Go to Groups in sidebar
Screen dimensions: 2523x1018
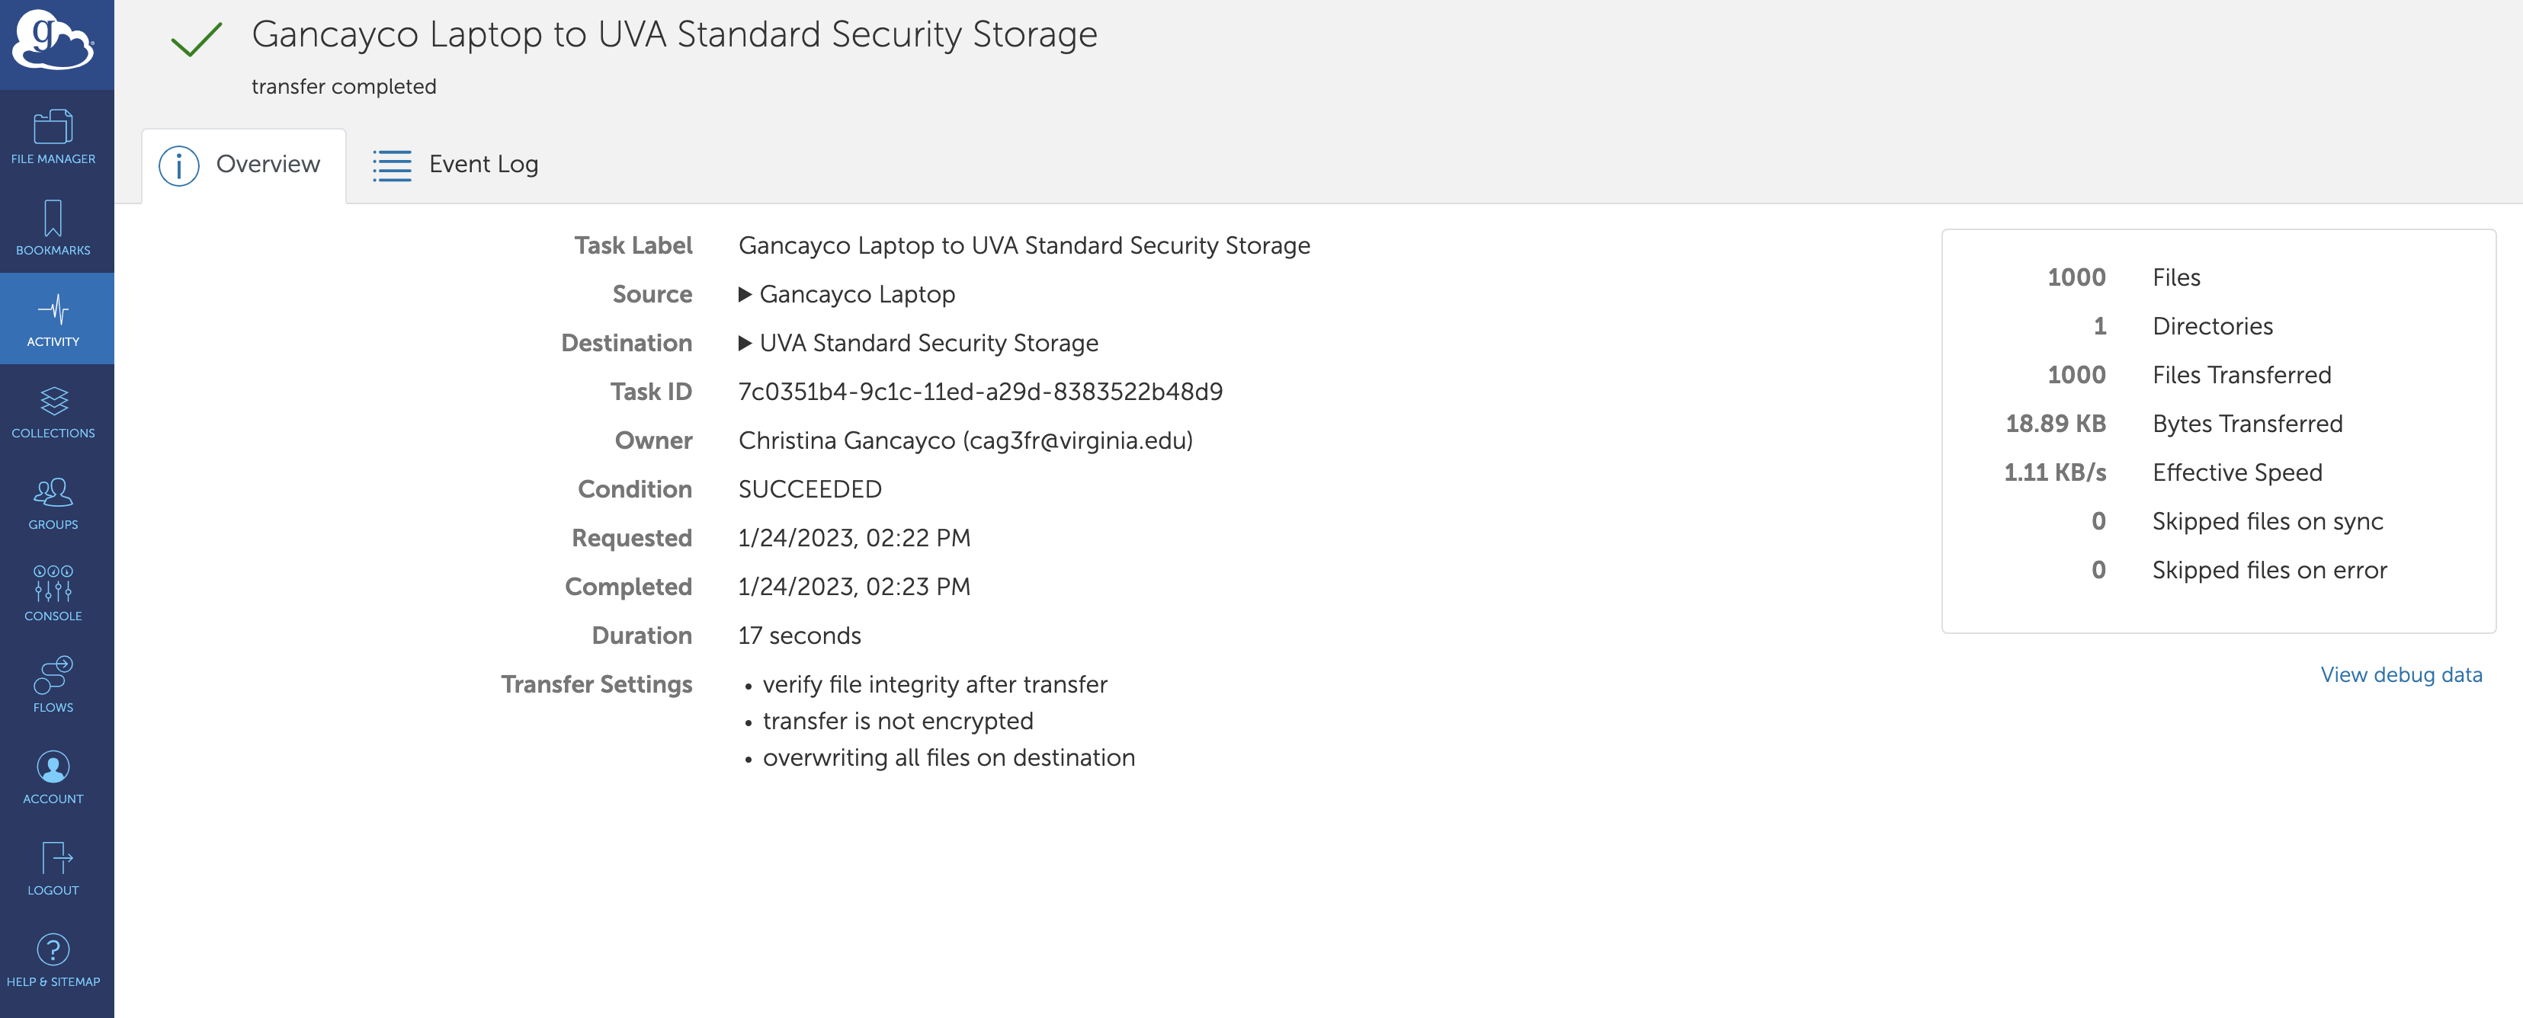point(53,493)
